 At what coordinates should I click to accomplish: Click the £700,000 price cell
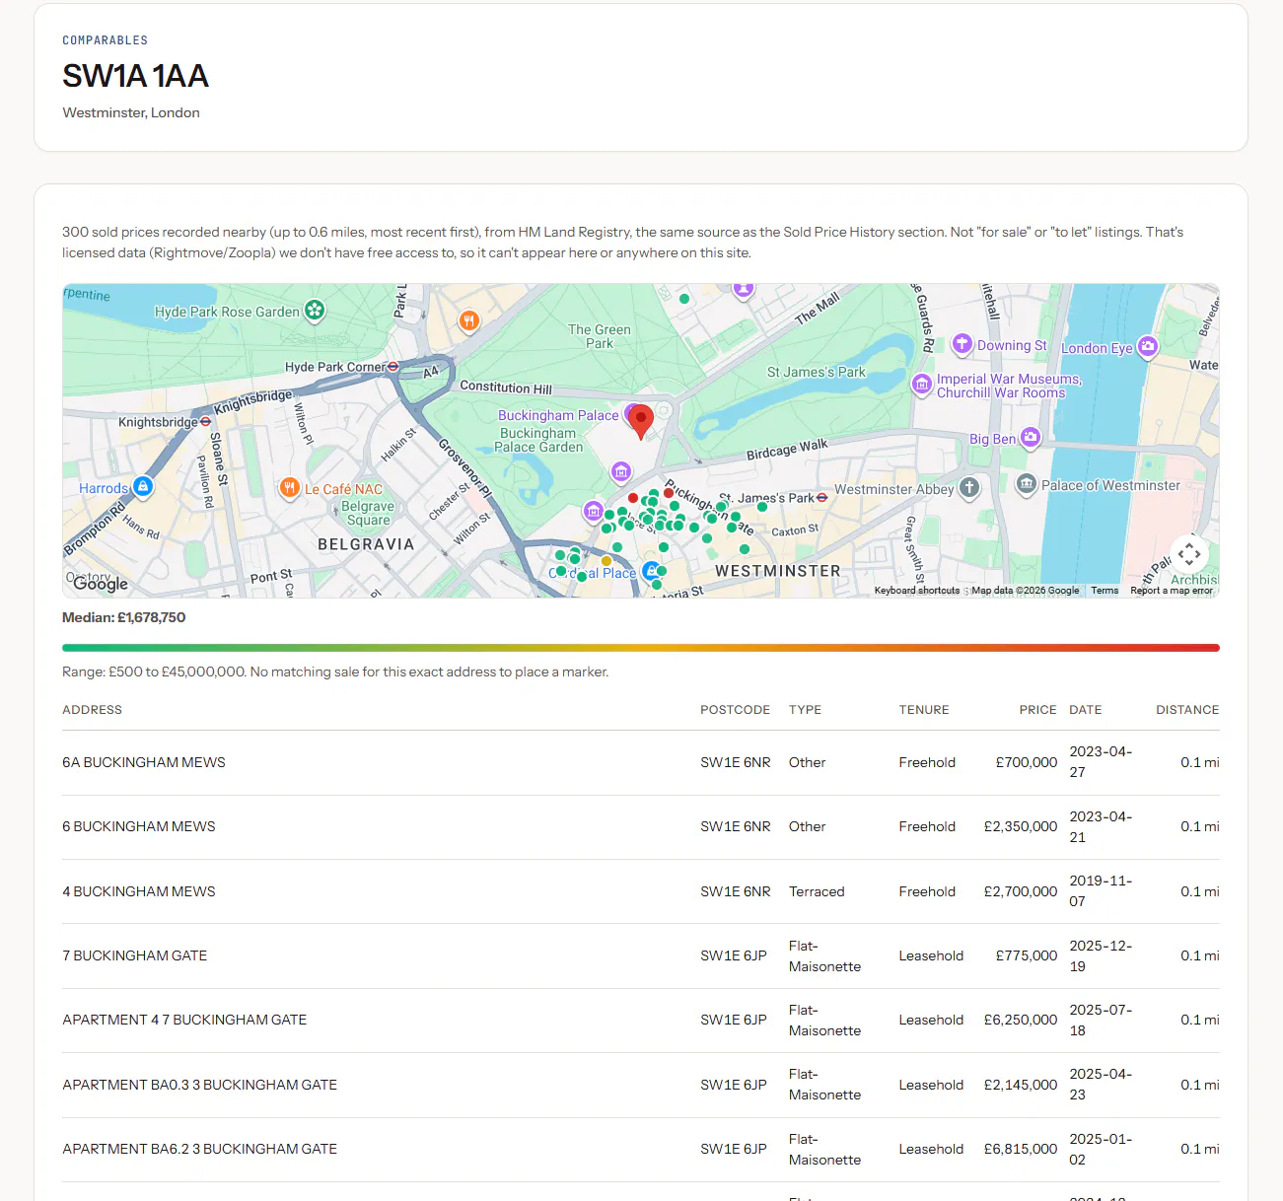(x=1026, y=762)
